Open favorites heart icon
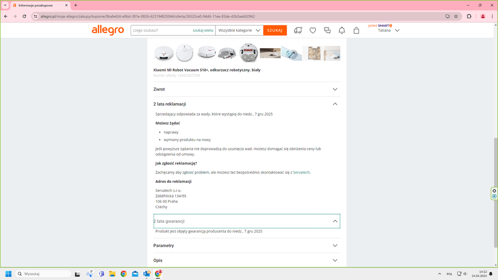The image size is (498, 280). pos(313,30)
